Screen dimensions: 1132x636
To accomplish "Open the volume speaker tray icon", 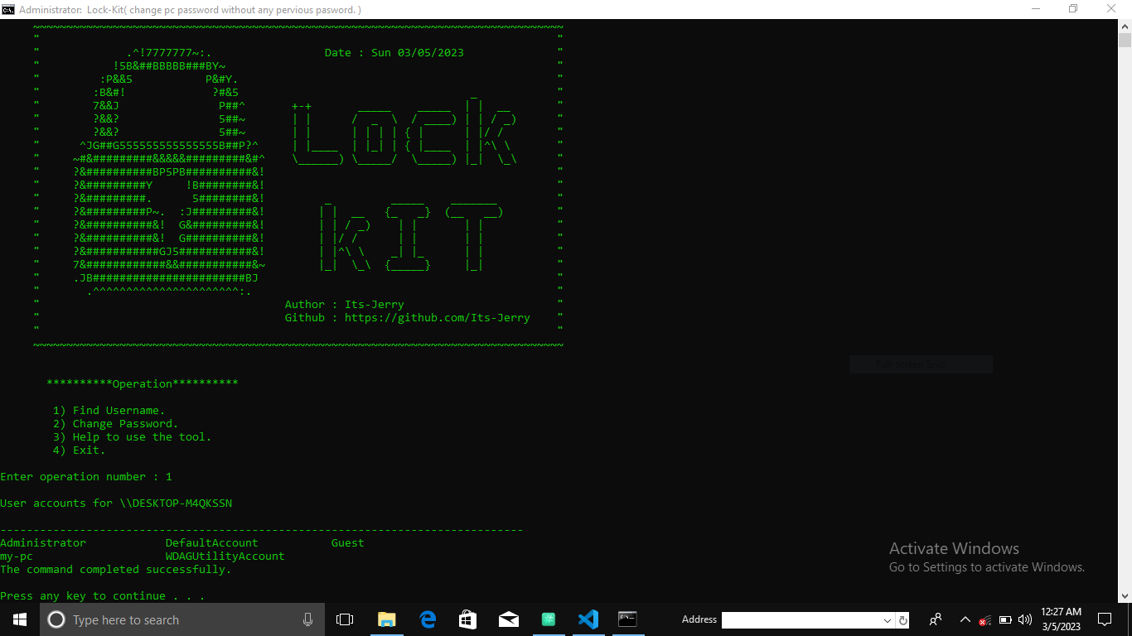I will [1025, 619].
